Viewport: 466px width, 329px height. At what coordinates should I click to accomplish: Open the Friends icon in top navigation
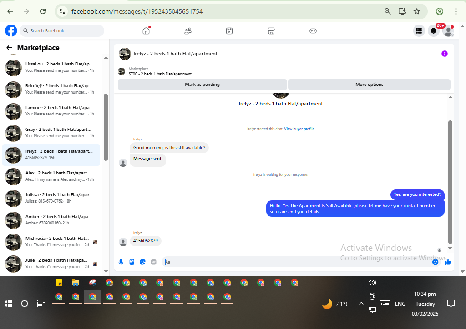click(x=188, y=31)
